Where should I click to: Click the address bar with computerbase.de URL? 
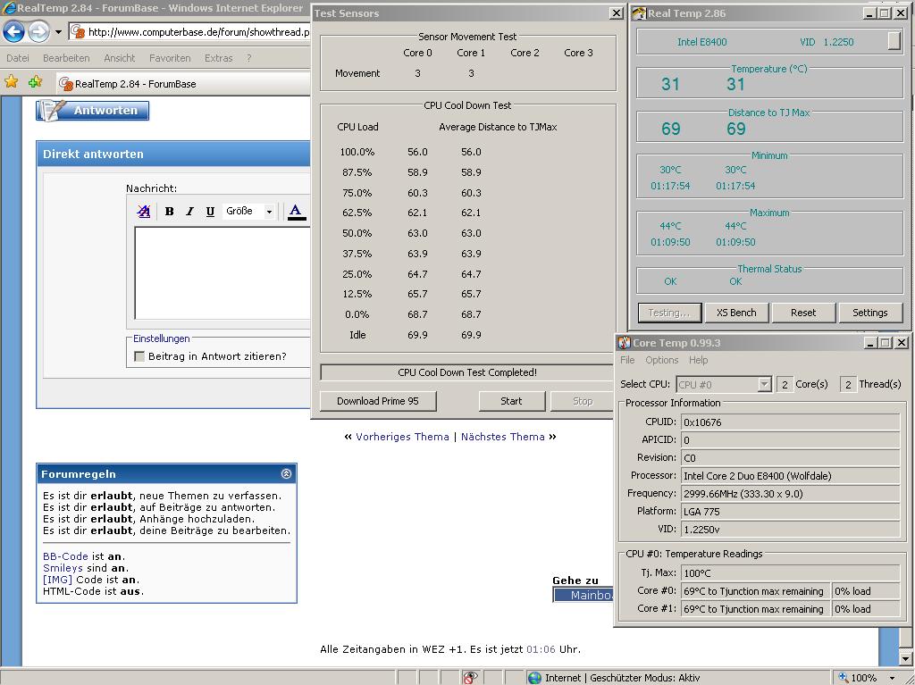pos(190,32)
